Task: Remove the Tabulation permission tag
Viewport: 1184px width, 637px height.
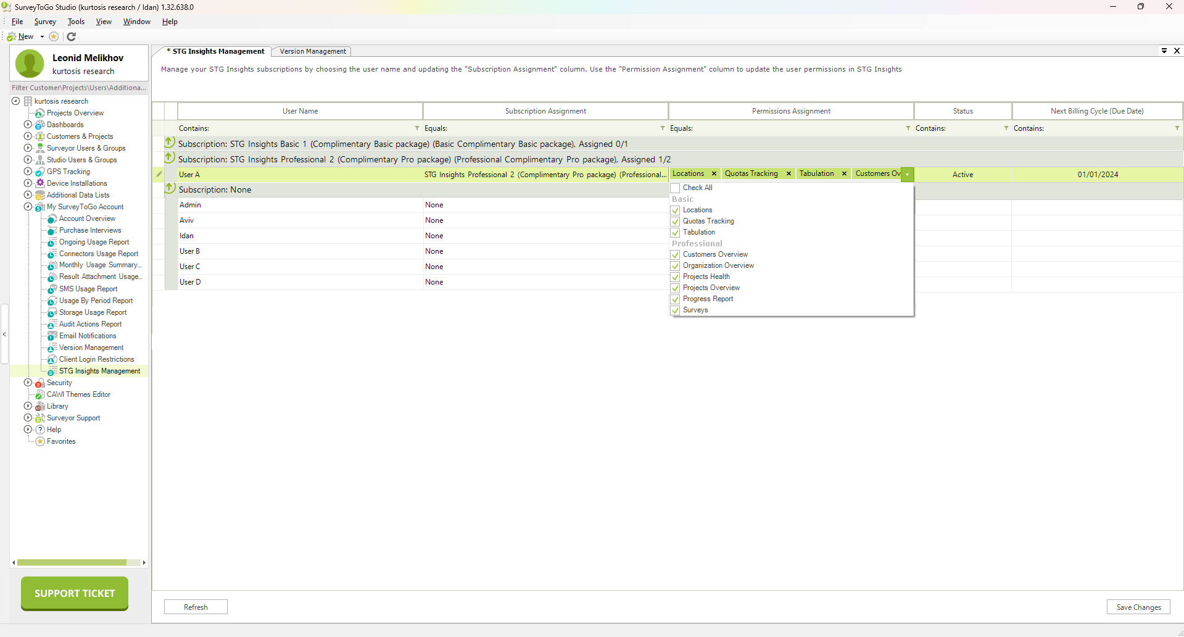Action: [844, 174]
